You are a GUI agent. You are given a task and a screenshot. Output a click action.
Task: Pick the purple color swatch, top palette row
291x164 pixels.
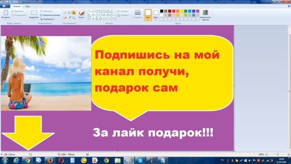pyautogui.click(x=198, y=11)
